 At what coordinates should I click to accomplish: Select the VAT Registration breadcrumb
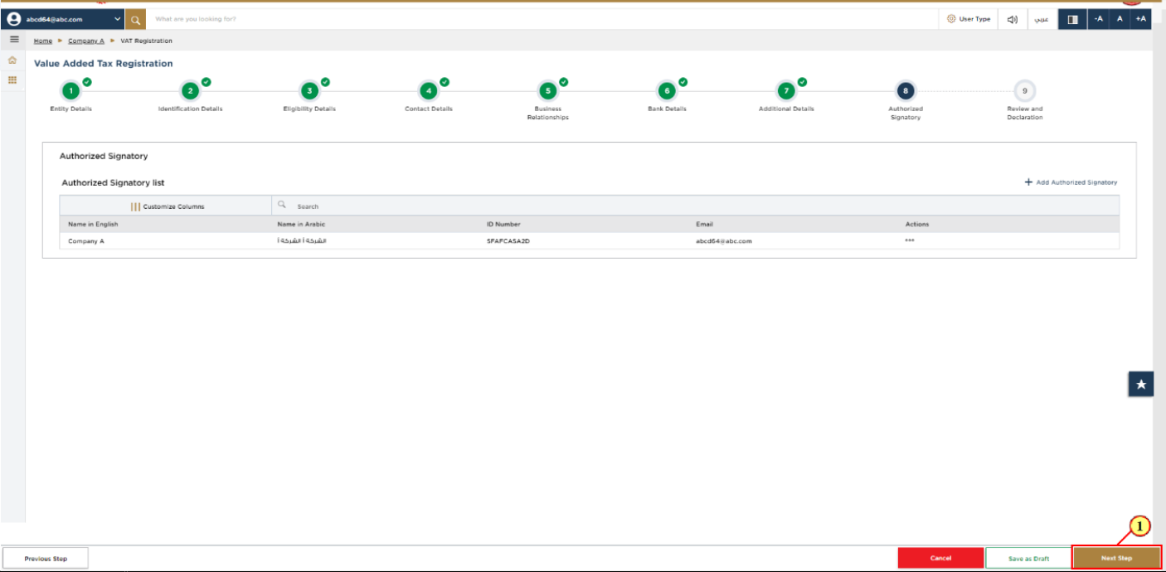pyautogui.click(x=147, y=41)
